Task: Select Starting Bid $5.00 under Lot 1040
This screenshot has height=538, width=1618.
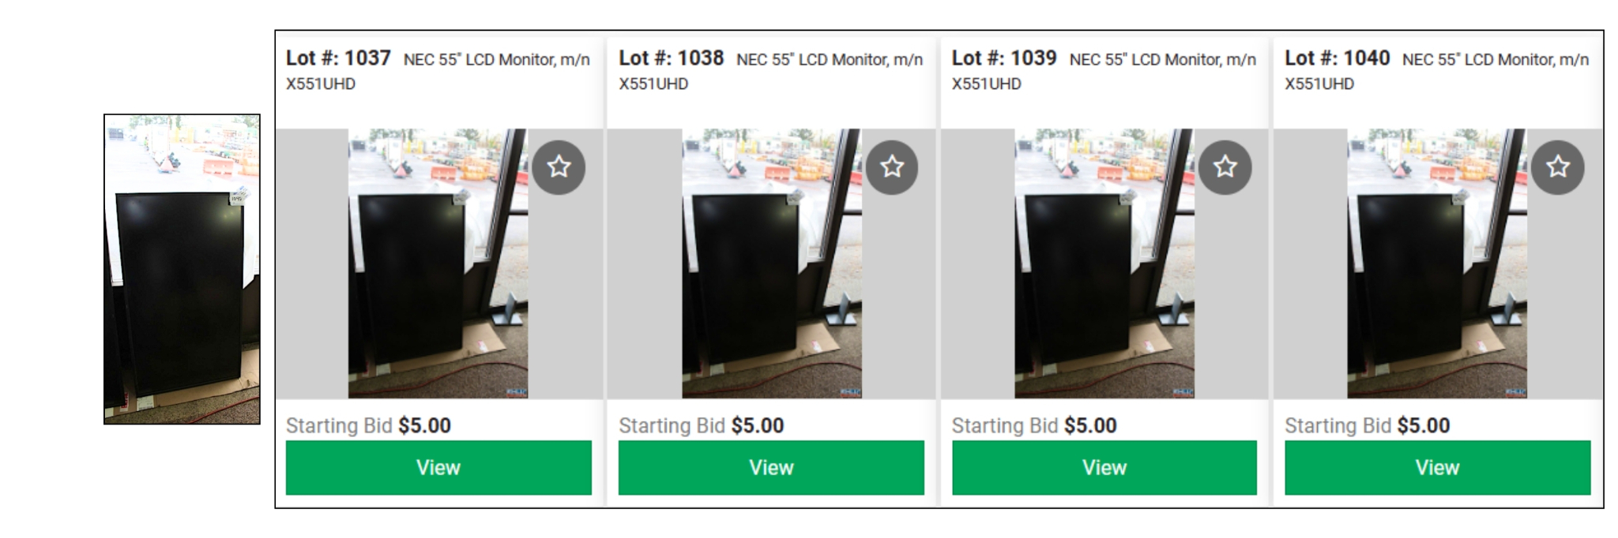Action: (x=1367, y=426)
